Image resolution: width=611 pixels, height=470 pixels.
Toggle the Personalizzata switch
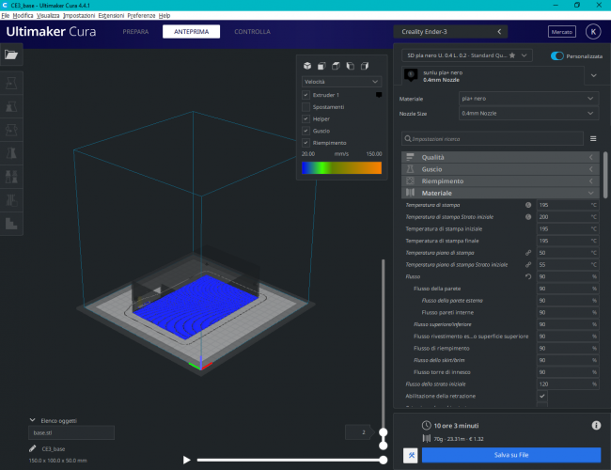point(557,55)
